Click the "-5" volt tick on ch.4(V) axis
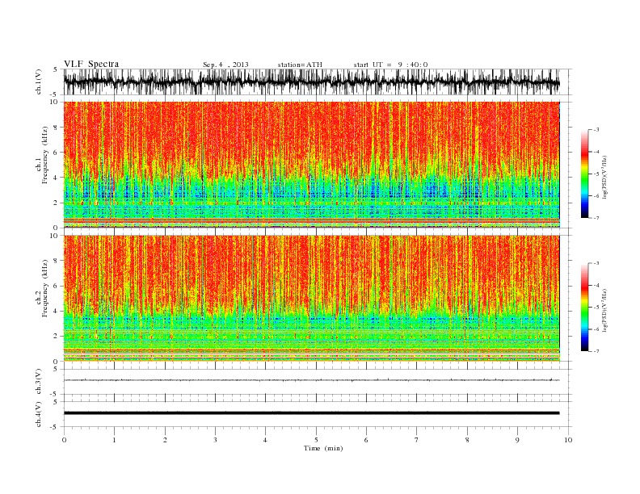The width and height of the screenshot is (640, 494). click(x=54, y=427)
